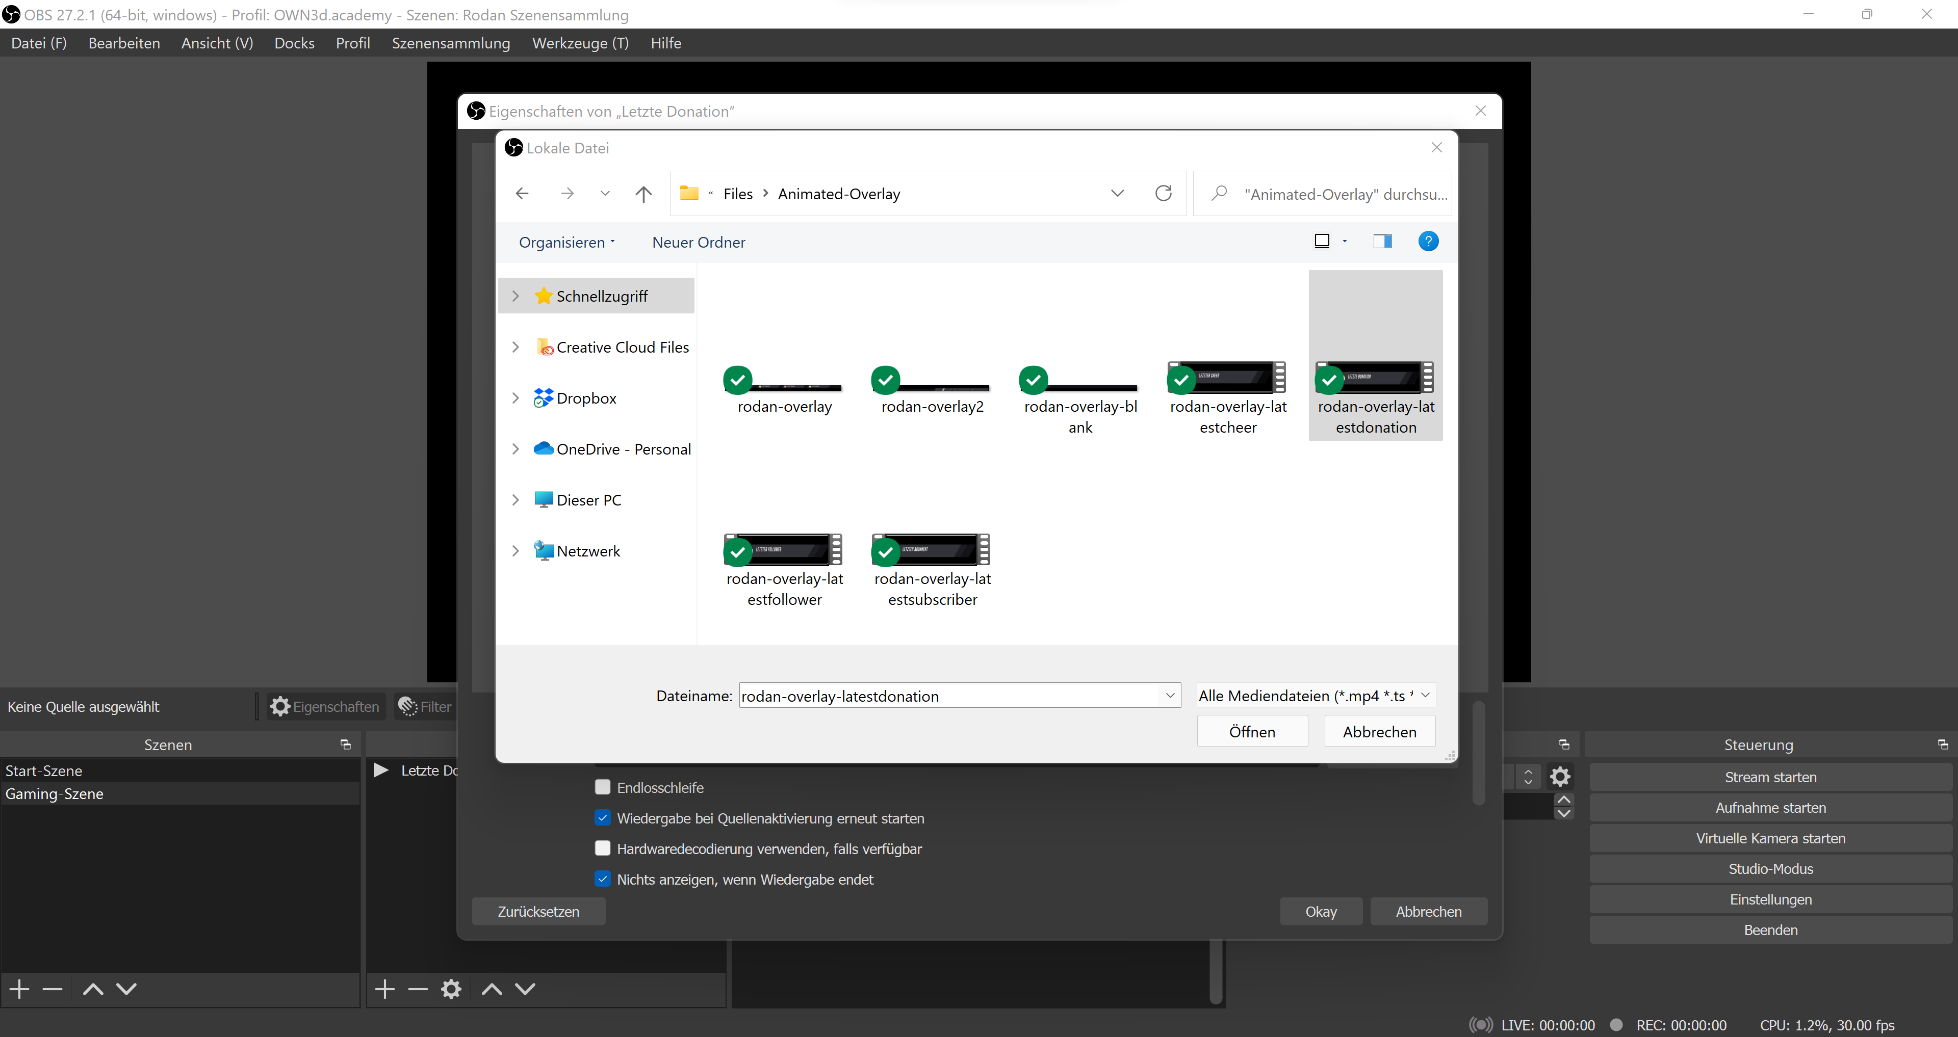1958x1037 pixels.
Task: Open the Werkzeuge (T) menu
Action: tap(580, 43)
